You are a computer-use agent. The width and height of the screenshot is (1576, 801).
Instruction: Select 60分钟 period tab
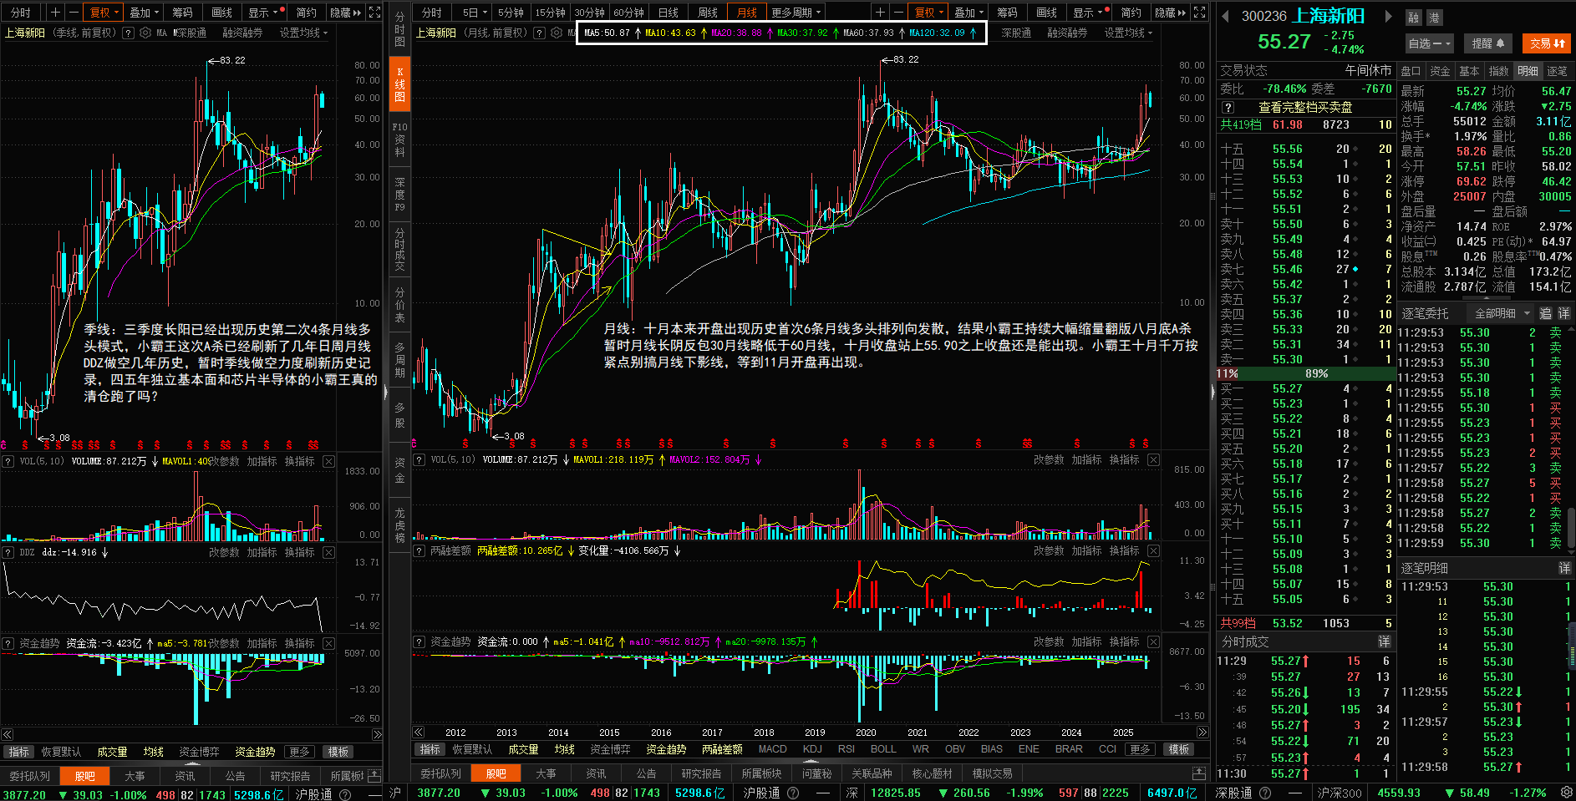tap(628, 13)
